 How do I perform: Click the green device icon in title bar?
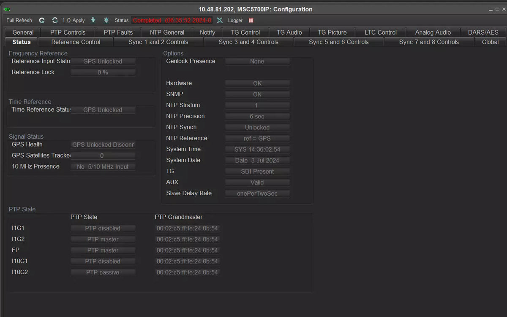click(7, 9)
